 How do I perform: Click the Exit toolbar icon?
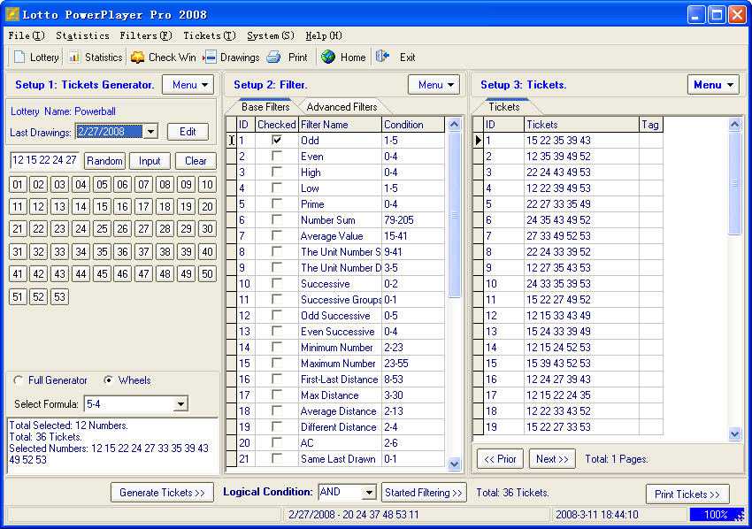[382, 57]
